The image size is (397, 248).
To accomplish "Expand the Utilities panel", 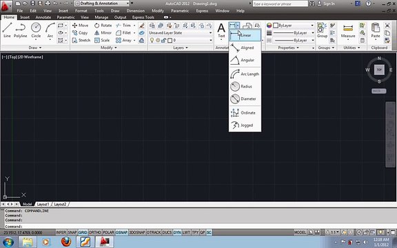I will click(x=352, y=48).
